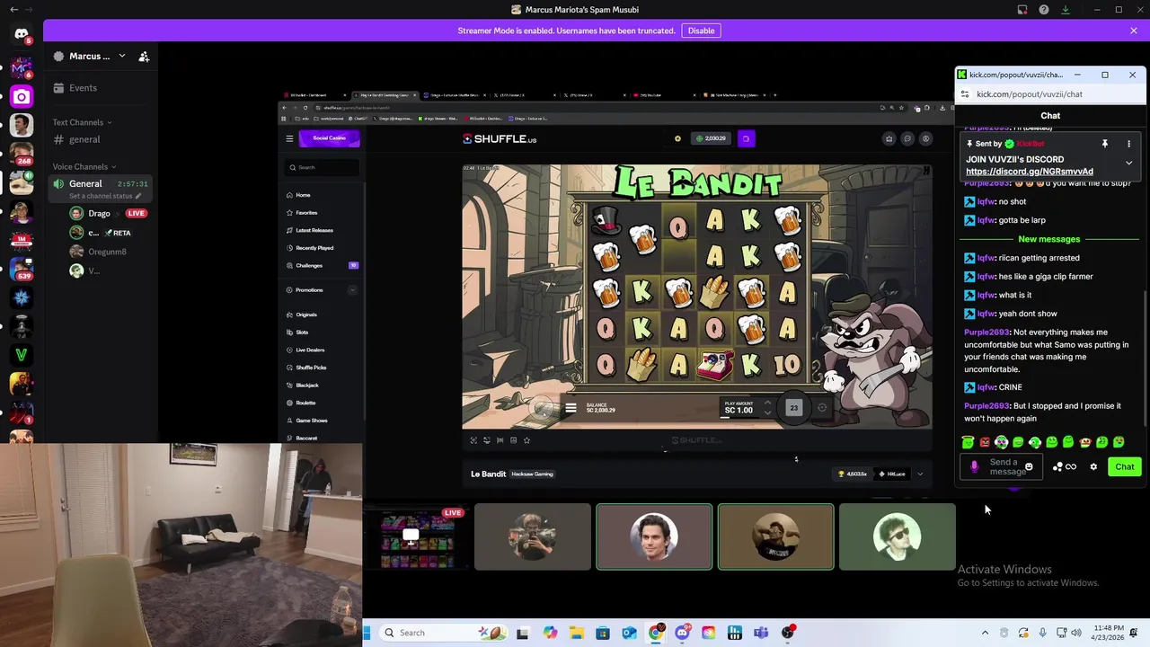Open Microsoft Teams from the taskbar

click(761, 633)
